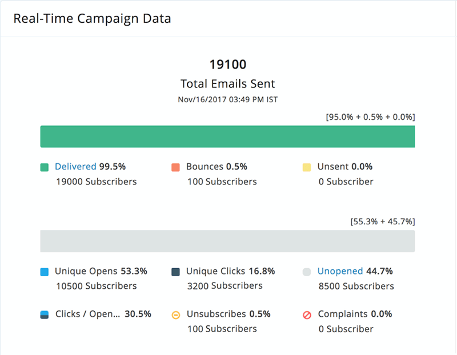Select the 19100 total emails figure
This screenshot has height=355, width=457.
point(228,64)
